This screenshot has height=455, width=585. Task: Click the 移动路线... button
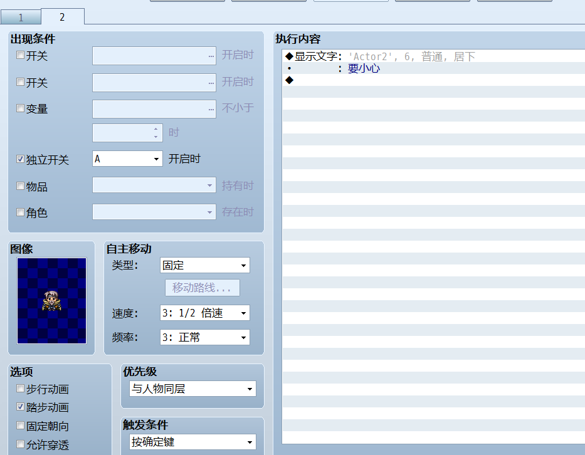tap(203, 288)
